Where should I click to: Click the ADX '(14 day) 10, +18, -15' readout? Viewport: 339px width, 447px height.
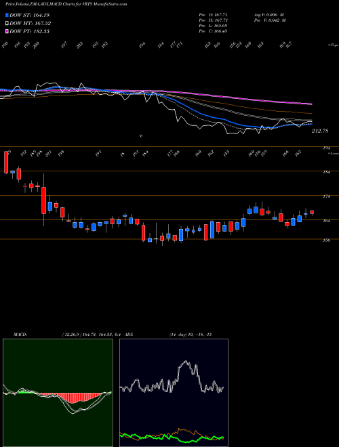tap(191, 335)
